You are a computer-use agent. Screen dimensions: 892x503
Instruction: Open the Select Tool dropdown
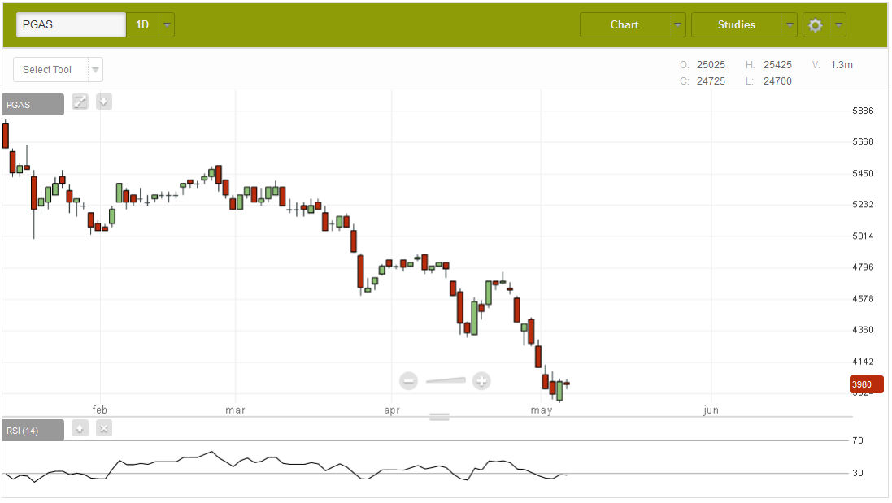(x=58, y=70)
